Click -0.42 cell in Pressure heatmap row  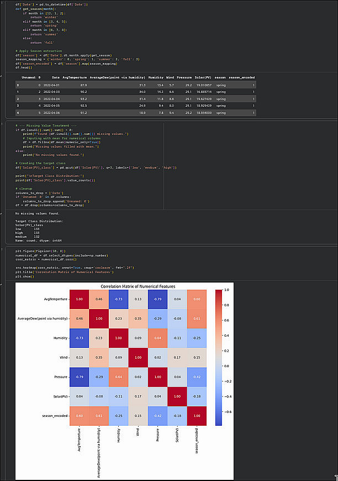click(x=197, y=377)
